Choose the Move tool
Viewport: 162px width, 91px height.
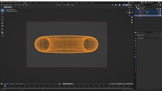[x=2, y=17]
